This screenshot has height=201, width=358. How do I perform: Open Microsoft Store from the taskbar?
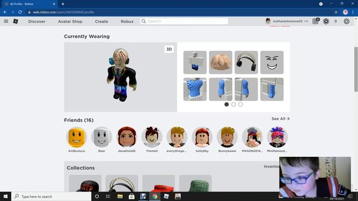[131, 196]
